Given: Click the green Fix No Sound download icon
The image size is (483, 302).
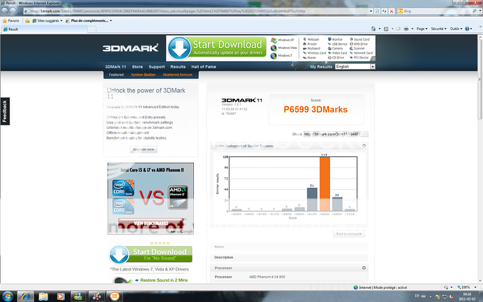Looking at the screenshot, I should click(120, 254).
